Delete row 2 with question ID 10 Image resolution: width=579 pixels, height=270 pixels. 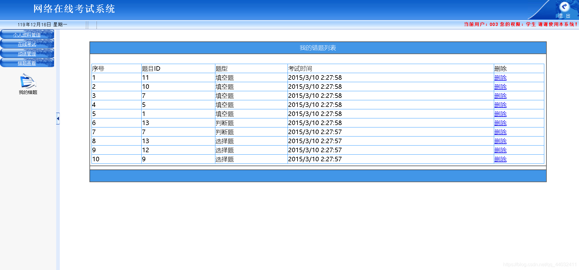point(500,87)
